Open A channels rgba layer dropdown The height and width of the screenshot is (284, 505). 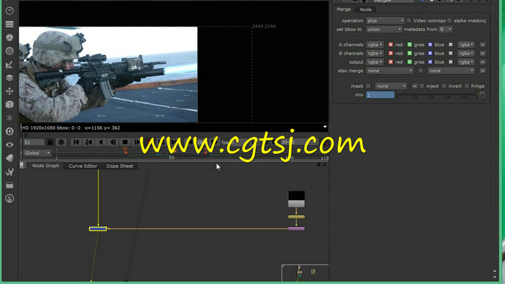(374, 45)
